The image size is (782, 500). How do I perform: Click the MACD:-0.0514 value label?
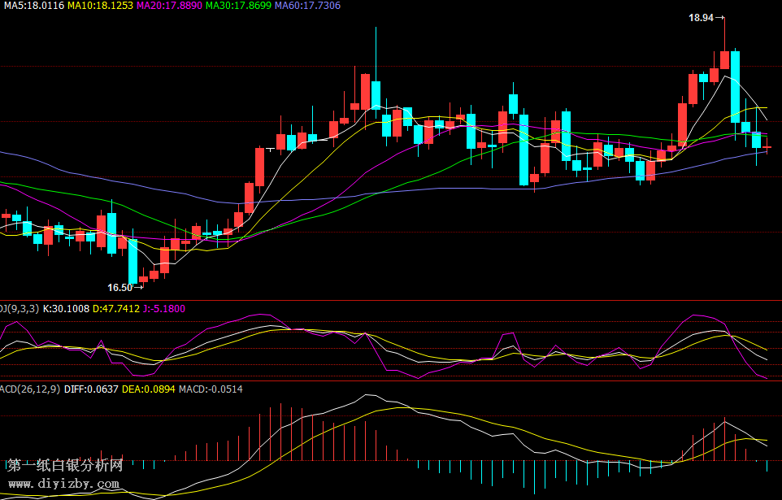210,389
